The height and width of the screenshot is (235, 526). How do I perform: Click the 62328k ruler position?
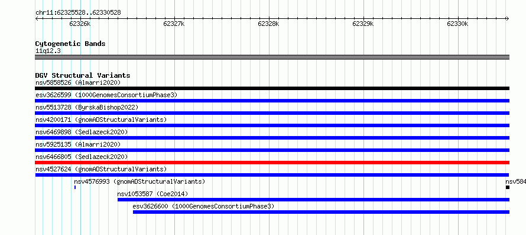pos(269,24)
